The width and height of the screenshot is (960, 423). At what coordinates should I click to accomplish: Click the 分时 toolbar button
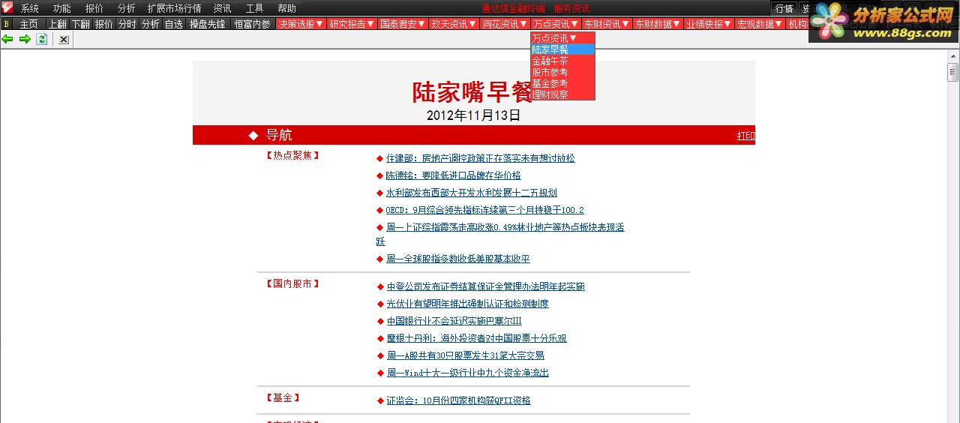[x=127, y=24]
